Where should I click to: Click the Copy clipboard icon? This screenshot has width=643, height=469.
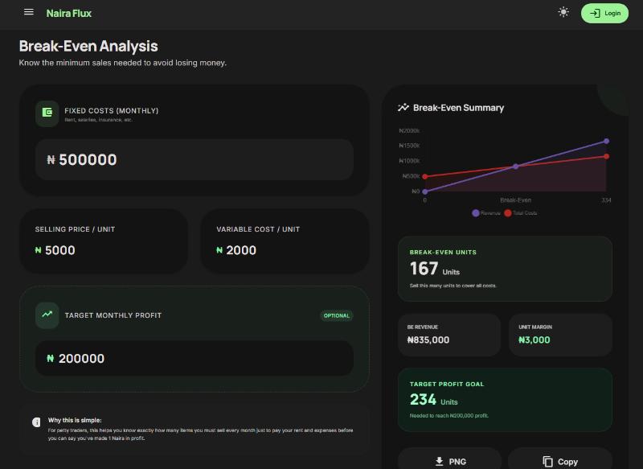(x=548, y=462)
